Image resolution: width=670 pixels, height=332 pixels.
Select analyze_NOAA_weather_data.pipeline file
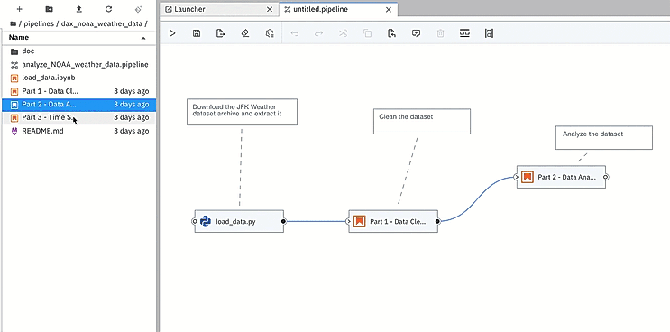79,65
